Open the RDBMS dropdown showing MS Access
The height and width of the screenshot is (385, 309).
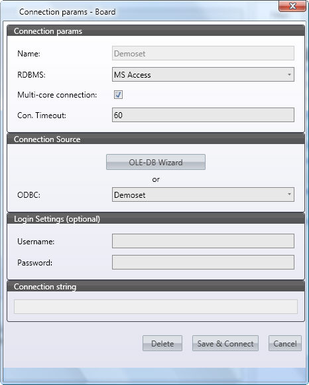coord(203,74)
